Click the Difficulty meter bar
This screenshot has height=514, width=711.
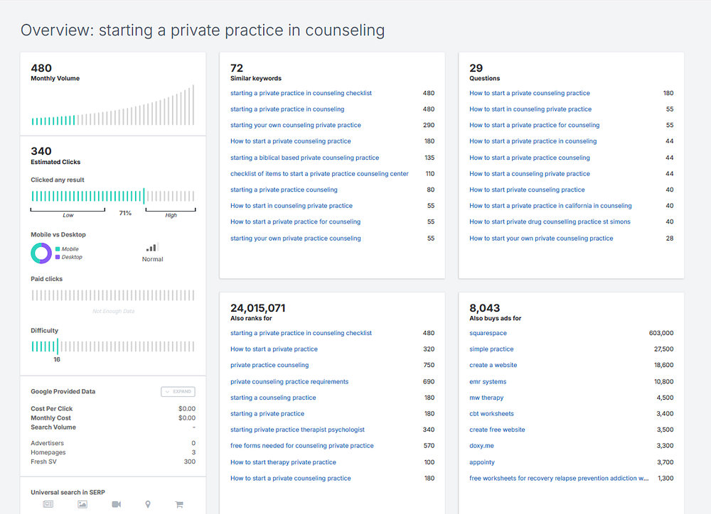click(112, 346)
